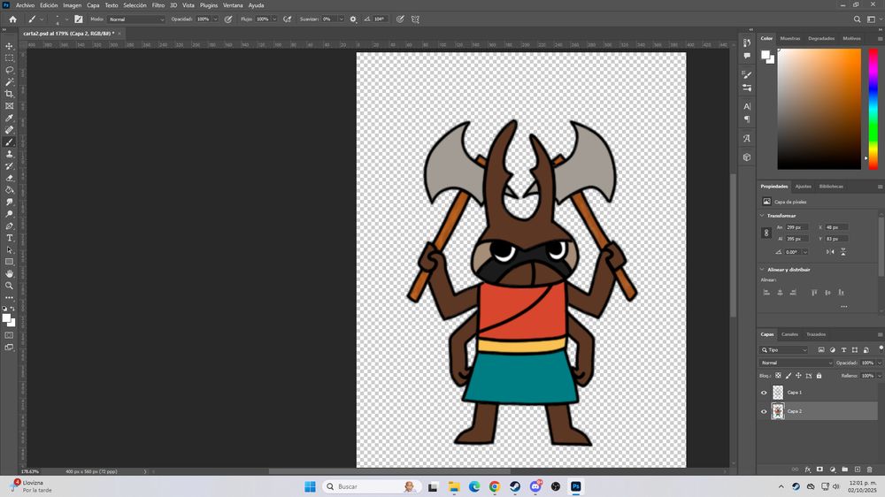Pick the Eyedropper tool
This screenshot has width=885, height=497.
click(10, 118)
